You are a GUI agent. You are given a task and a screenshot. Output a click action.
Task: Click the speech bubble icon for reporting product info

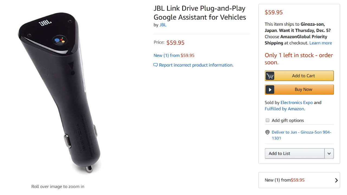(155, 65)
